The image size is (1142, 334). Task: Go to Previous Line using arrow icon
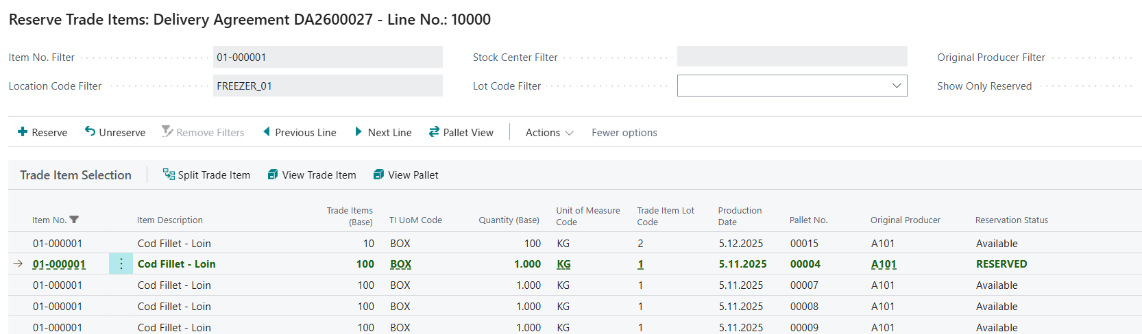(x=267, y=132)
